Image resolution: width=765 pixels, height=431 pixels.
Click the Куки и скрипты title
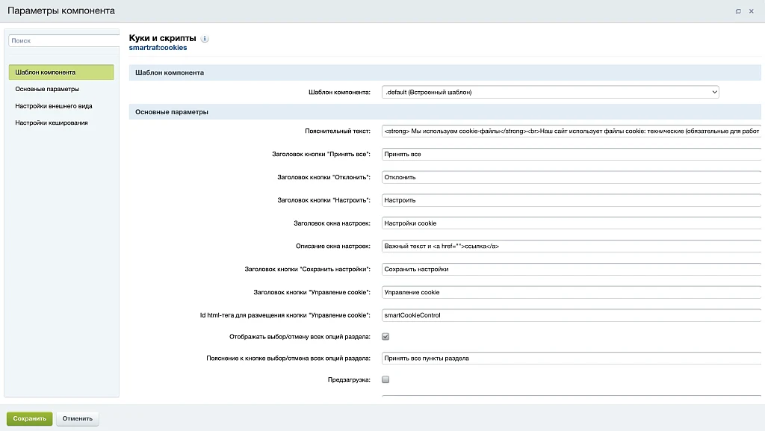pyautogui.click(x=162, y=38)
